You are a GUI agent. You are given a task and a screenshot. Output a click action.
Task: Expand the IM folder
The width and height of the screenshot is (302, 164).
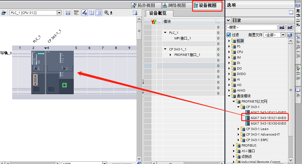(229, 57)
